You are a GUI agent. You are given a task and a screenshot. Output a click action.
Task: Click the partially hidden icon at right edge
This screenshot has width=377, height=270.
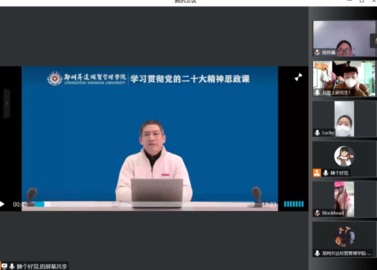pyautogui.click(x=374, y=41)
